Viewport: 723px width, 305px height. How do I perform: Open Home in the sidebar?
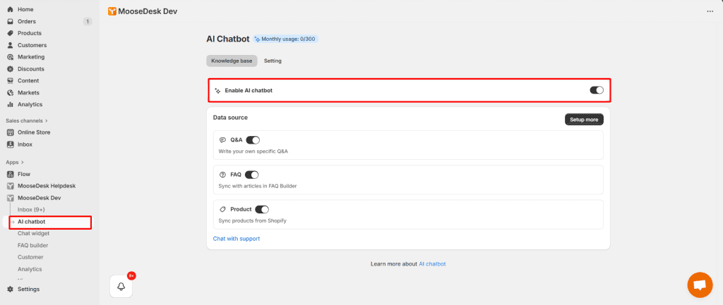25,9
